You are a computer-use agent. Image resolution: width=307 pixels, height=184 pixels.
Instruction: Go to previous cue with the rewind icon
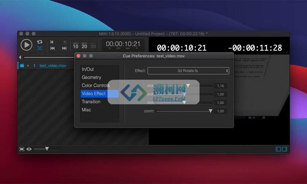click(x=52, y=48)
